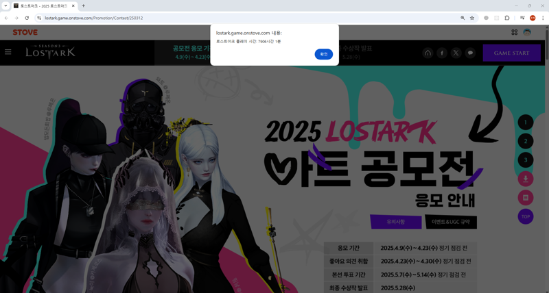Select the 로스트아크 2025 browser tab
The image size is (549, 293).
(44, 6)
